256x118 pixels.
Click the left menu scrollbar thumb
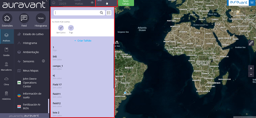[48, 106]
